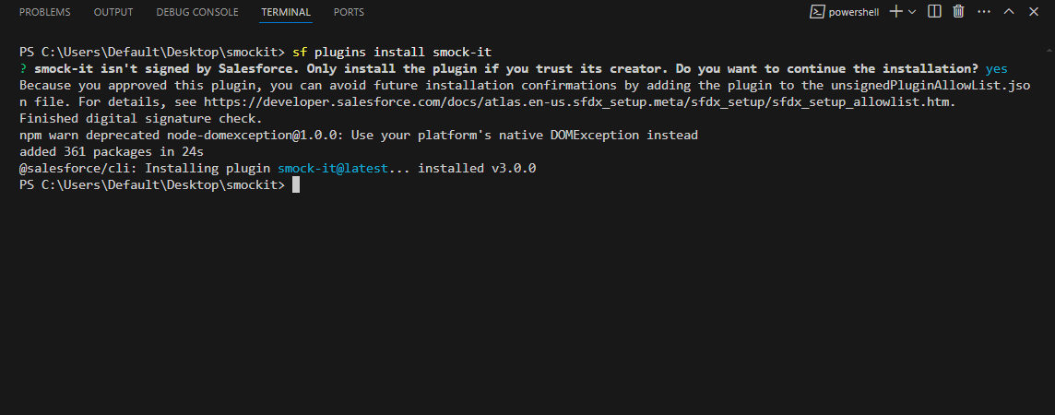
Task: Switch to the Output tab
Action: coord(113,12)
